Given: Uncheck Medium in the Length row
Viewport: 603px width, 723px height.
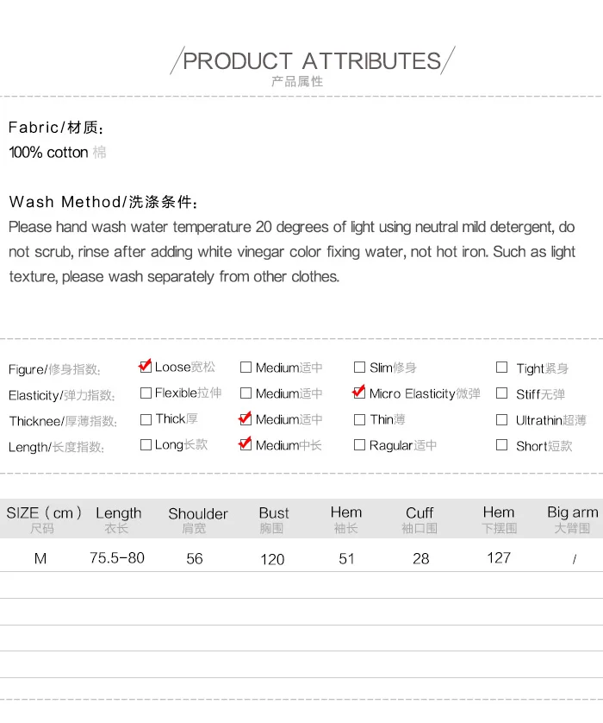Looking at the screenshot, I should tap(246, 444).
